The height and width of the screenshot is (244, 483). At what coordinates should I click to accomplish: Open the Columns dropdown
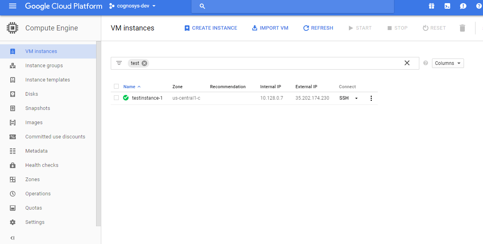click(x=447, y=63)
